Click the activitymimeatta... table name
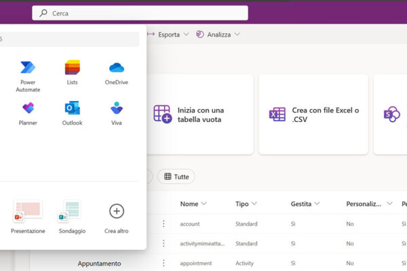407x271 pixels. tap(202, 243)
